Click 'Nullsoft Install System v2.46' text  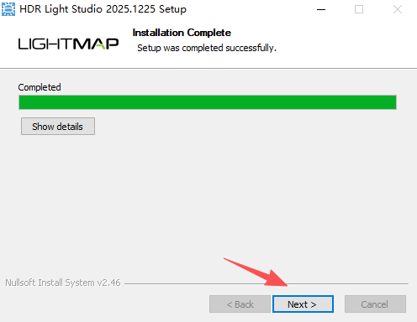tap(63, 283)
